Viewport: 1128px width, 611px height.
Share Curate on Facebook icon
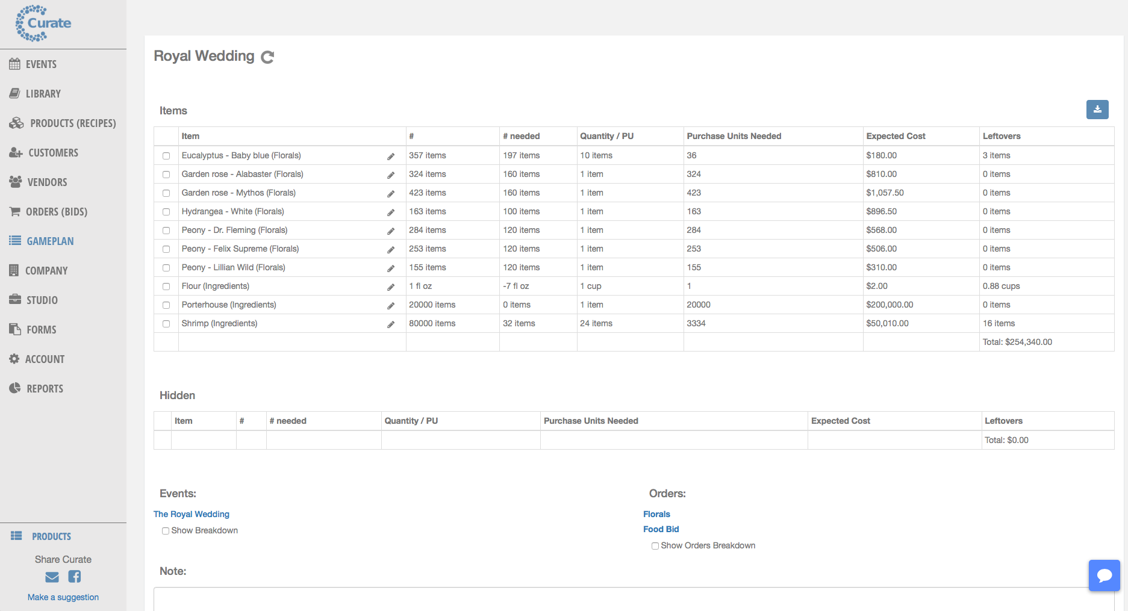click(75, 577)
